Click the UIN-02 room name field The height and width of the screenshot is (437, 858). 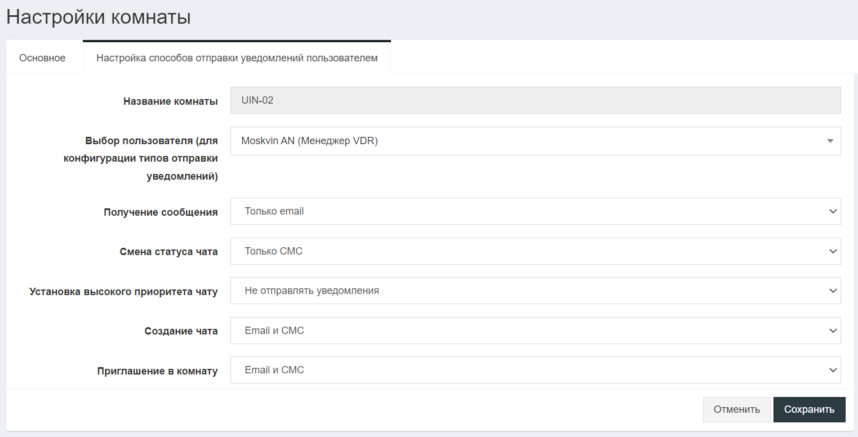535,101
